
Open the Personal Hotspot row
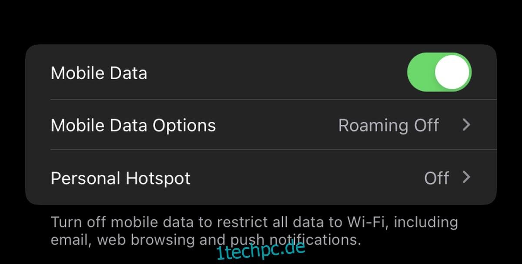click(261, 177)
